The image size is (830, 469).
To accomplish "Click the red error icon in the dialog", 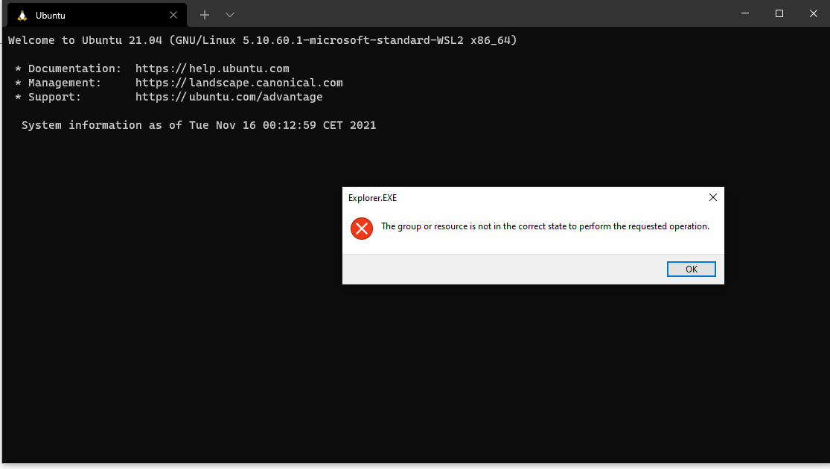I will [x=362, y=228].
